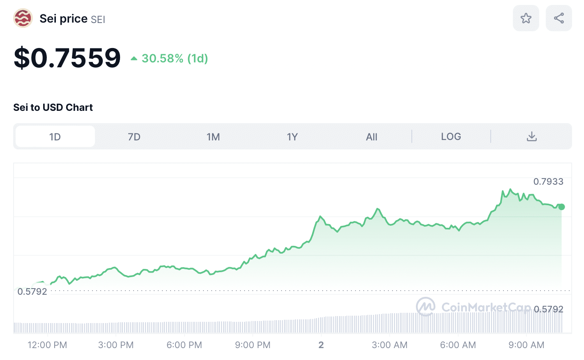Click the 3:00 AM axis label

390,345
